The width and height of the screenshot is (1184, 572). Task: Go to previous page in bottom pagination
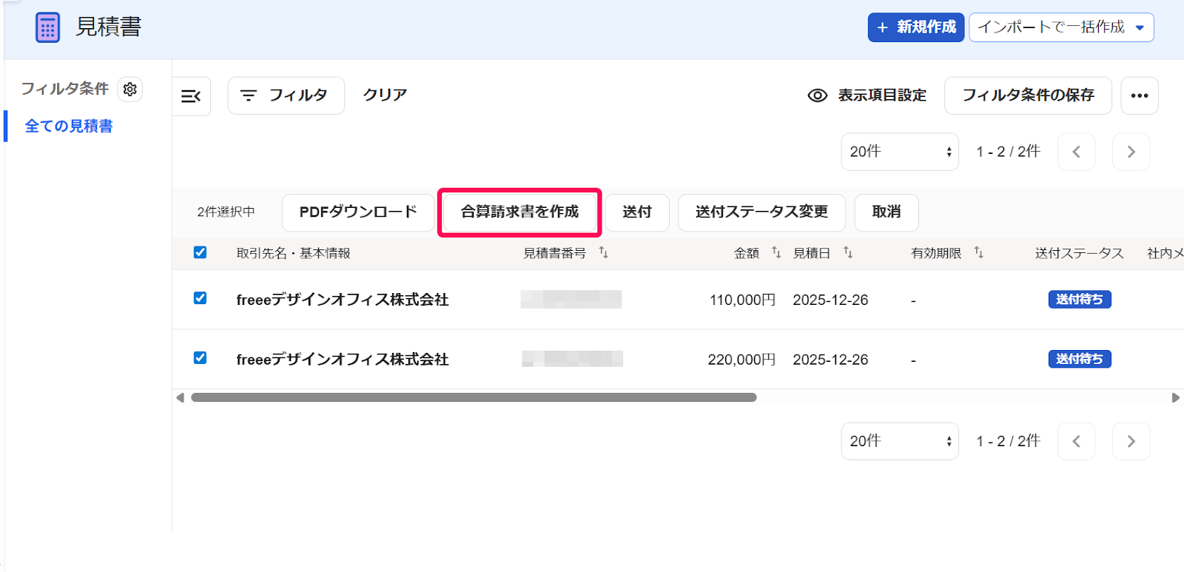point(1076,441)
